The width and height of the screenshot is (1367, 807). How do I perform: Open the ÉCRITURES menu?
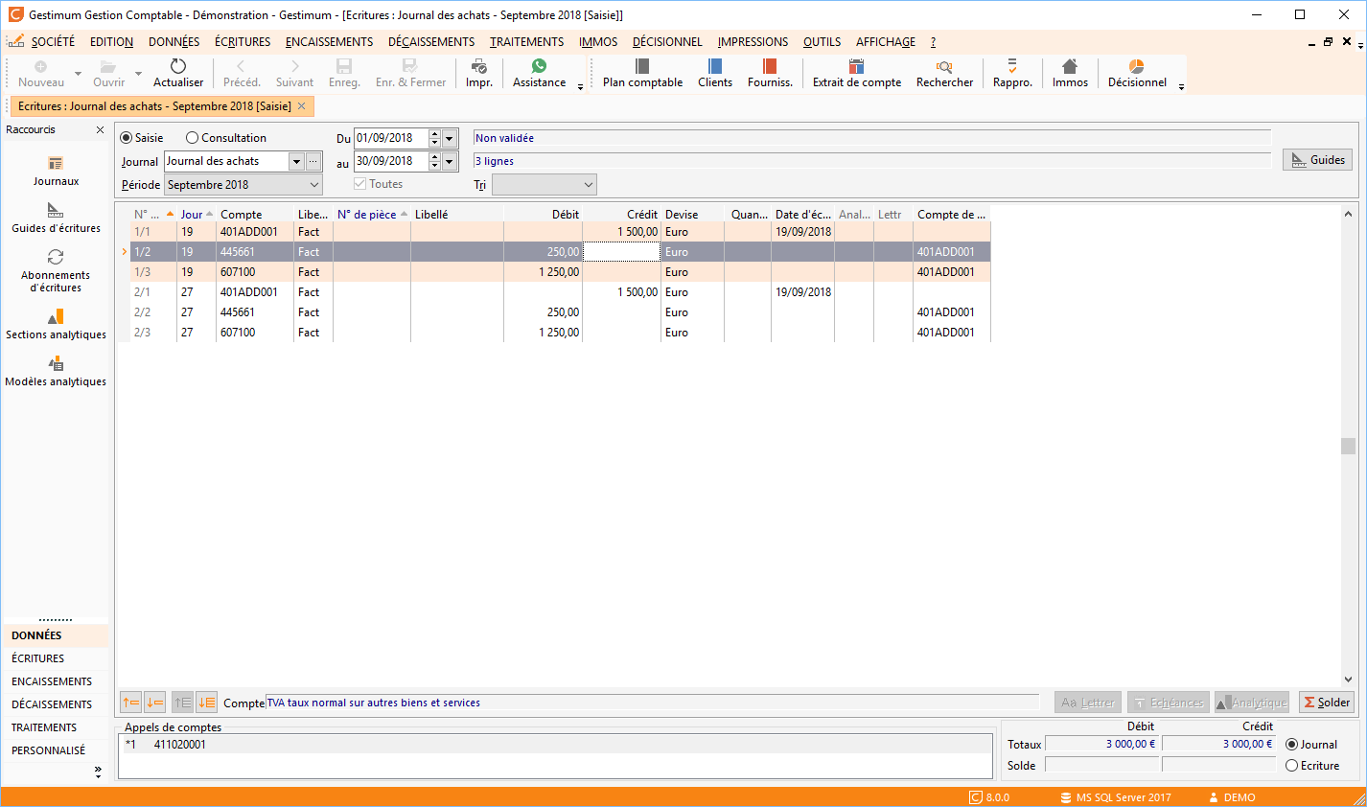coord(243,42)
